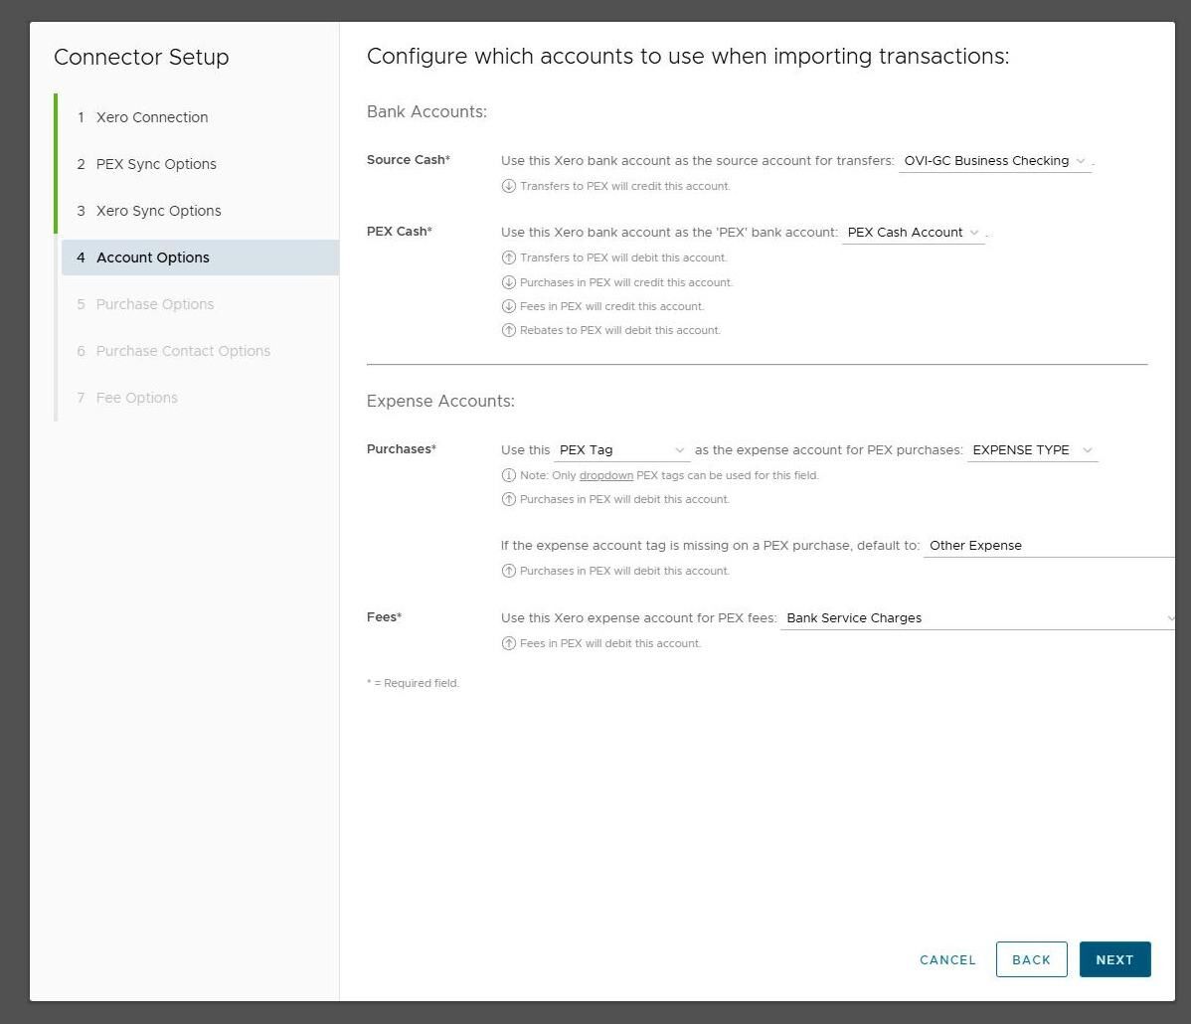This screenshot has height=1024, width=1191.
Task: Expand the PEX Cash Account dropdown
Action: pyautogui.click(x=913, y=233)
